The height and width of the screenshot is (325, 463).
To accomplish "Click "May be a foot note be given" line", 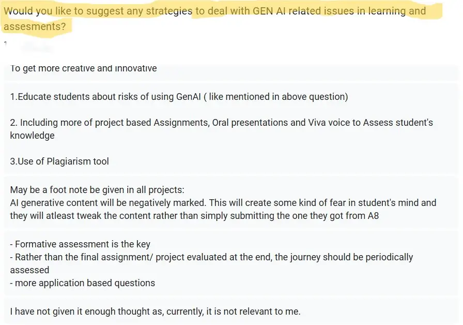I will 97,189.
